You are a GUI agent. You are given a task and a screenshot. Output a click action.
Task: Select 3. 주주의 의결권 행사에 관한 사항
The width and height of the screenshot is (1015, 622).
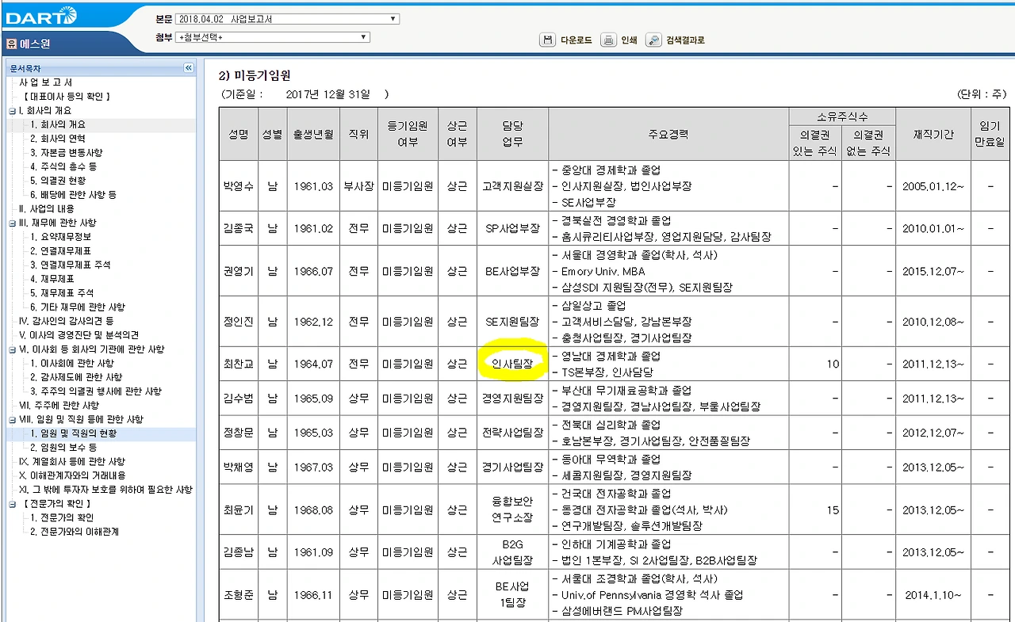coord(96,391)
